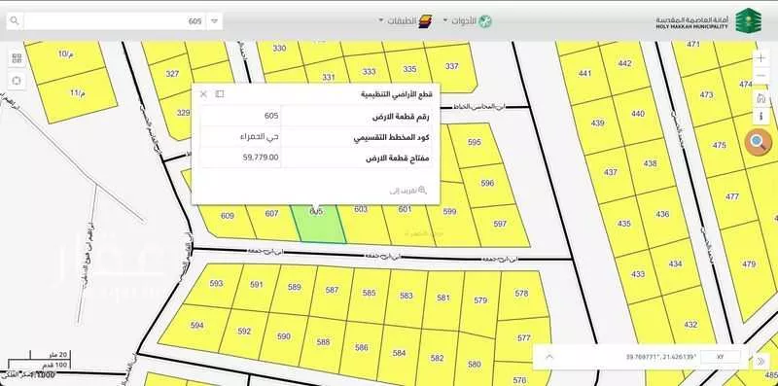Open the basemap gallery grid icon
The height and width of the screenshot is (386, 778).
[17, 58]
